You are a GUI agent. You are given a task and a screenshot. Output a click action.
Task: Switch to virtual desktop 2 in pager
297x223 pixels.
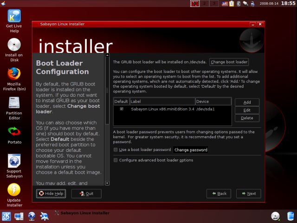(204, 4)
